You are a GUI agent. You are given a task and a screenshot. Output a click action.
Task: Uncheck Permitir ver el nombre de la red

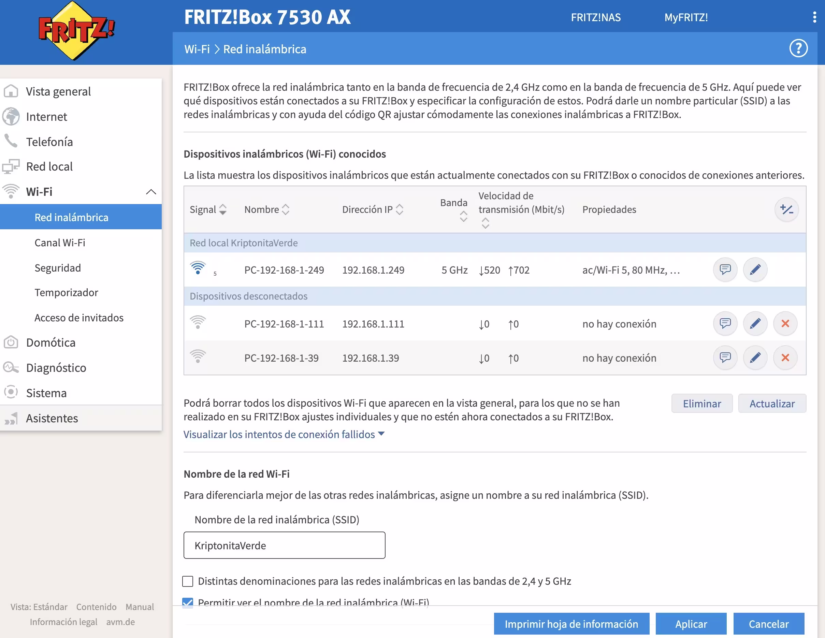tap(188, 603)
